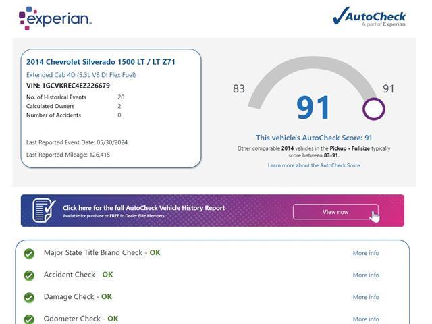The image size is (432, 324).
Task: Click the Experian logo
Action: click(55, 18)
